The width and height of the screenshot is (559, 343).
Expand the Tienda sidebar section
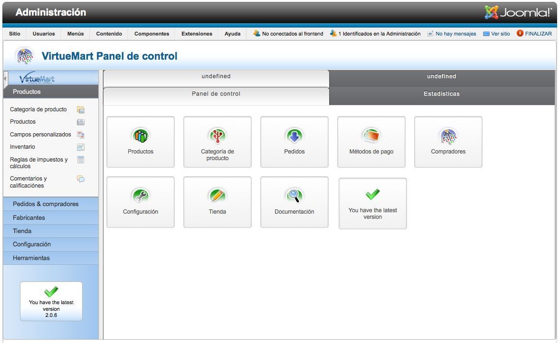click(x=51, y=231)
